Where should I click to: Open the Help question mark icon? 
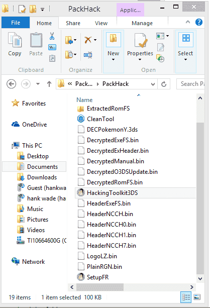click(x=199, y=23)
